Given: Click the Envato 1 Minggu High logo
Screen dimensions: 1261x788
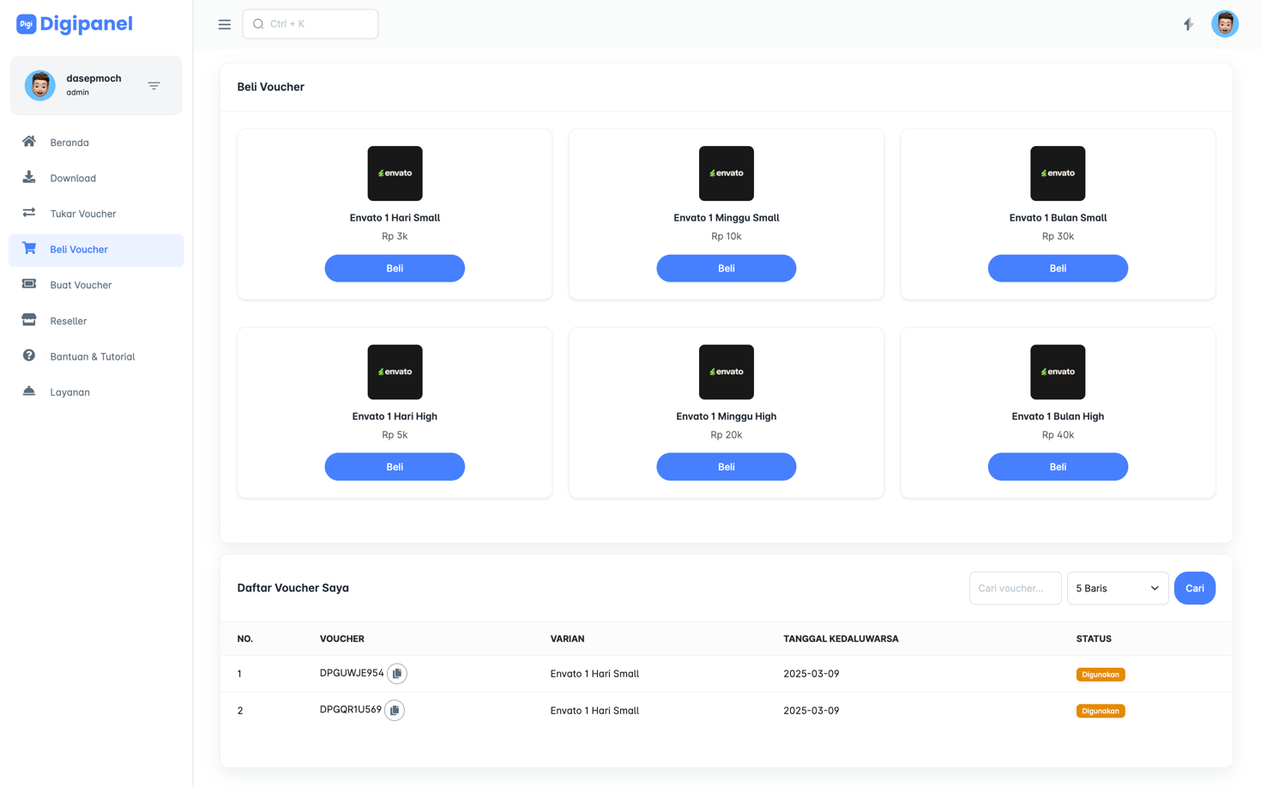Looking at the screenshot, I should point(727,372).
